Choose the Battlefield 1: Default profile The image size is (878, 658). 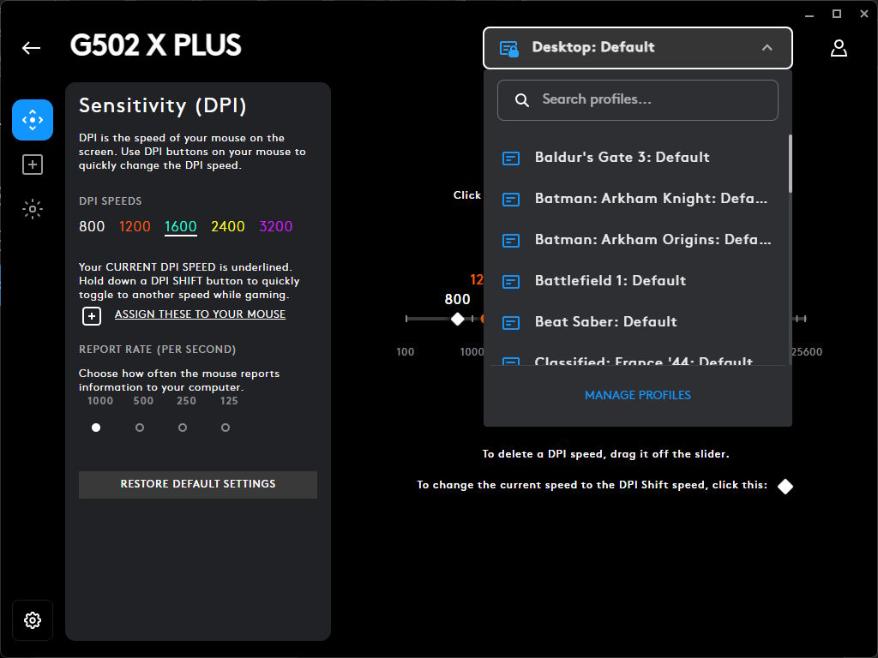coord(638,281)
